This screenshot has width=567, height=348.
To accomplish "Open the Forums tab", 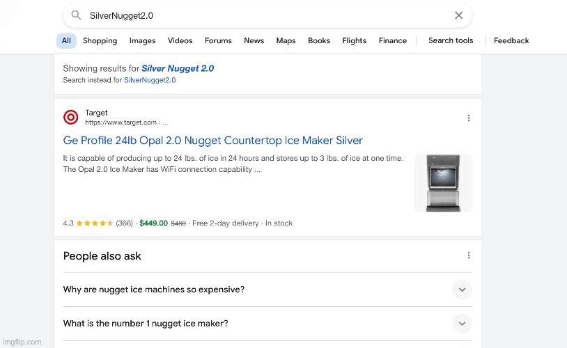I will click(x=218, y=40).
